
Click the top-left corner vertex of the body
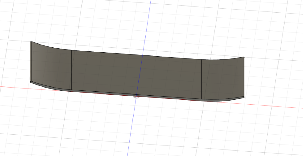pyautogui.click(x=31, y=42)
